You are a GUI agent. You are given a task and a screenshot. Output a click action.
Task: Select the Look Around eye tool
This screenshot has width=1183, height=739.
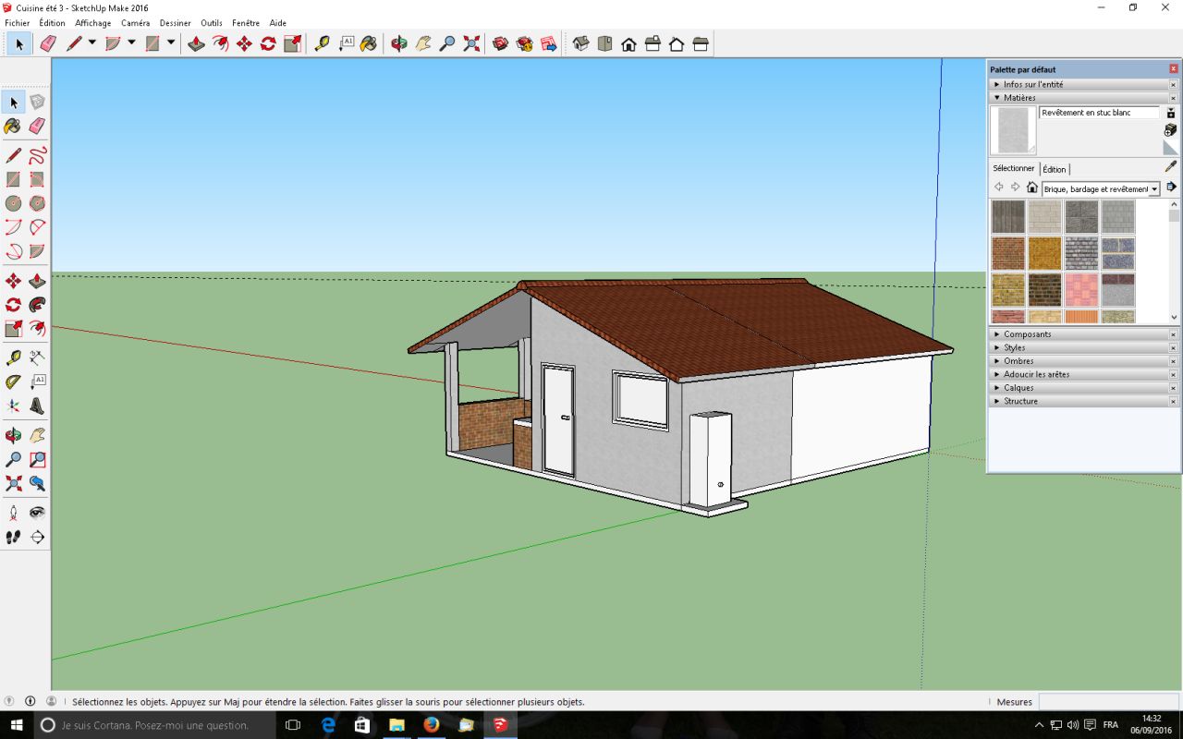pyautogui.click(x=37, y=513)
